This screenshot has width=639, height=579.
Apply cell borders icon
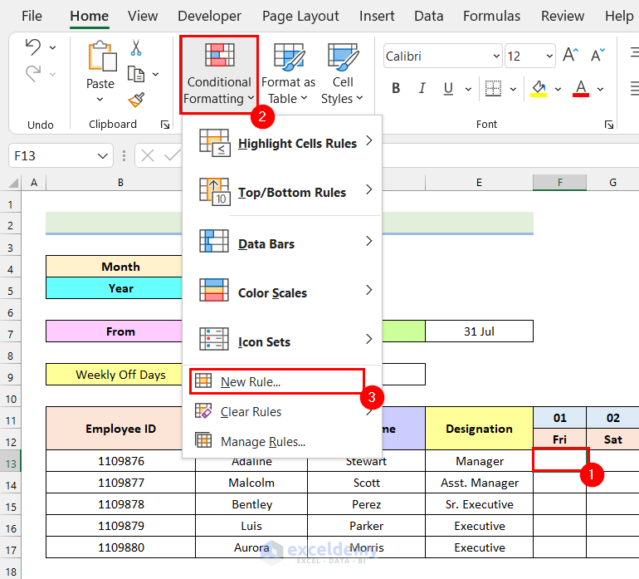pyautogui.click(x=493, y=88)
